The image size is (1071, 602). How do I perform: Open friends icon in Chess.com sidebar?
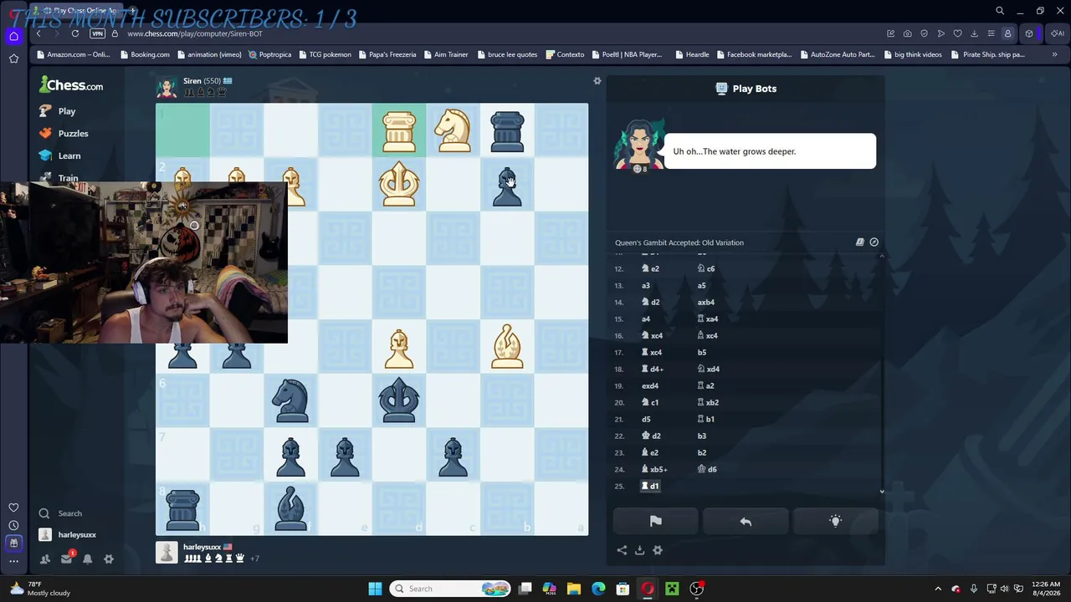45,559
